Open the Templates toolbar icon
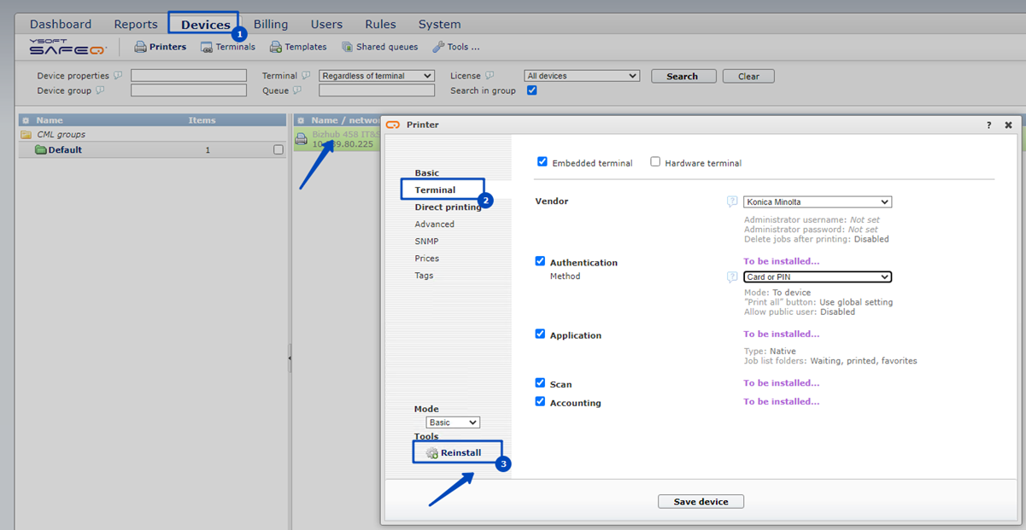Screen dimensions: 1026x530 276,47
